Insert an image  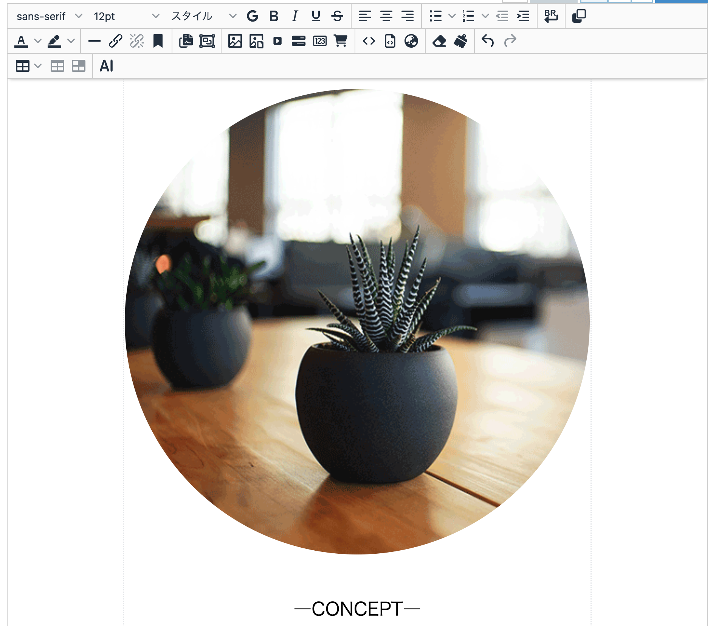[235, 41]
